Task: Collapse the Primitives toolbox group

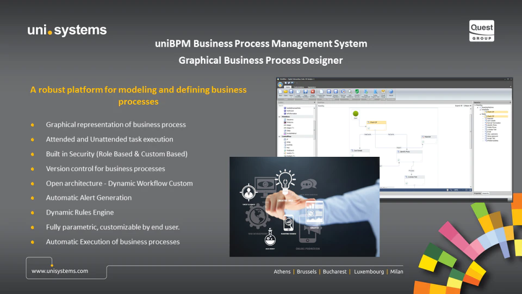Action: 279,117
